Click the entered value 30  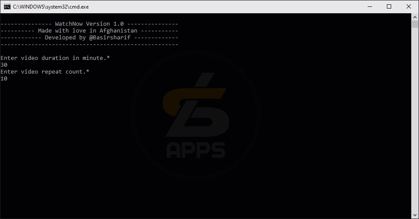[x=4, y=65]
